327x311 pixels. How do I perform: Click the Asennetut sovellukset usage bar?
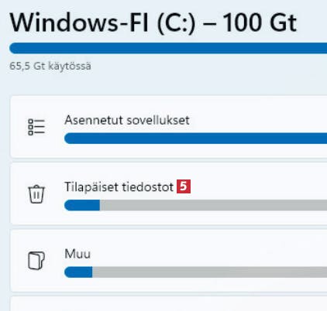195,138
